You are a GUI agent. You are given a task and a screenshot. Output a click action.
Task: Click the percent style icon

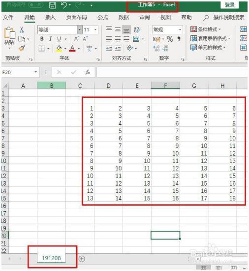(170, 39)
